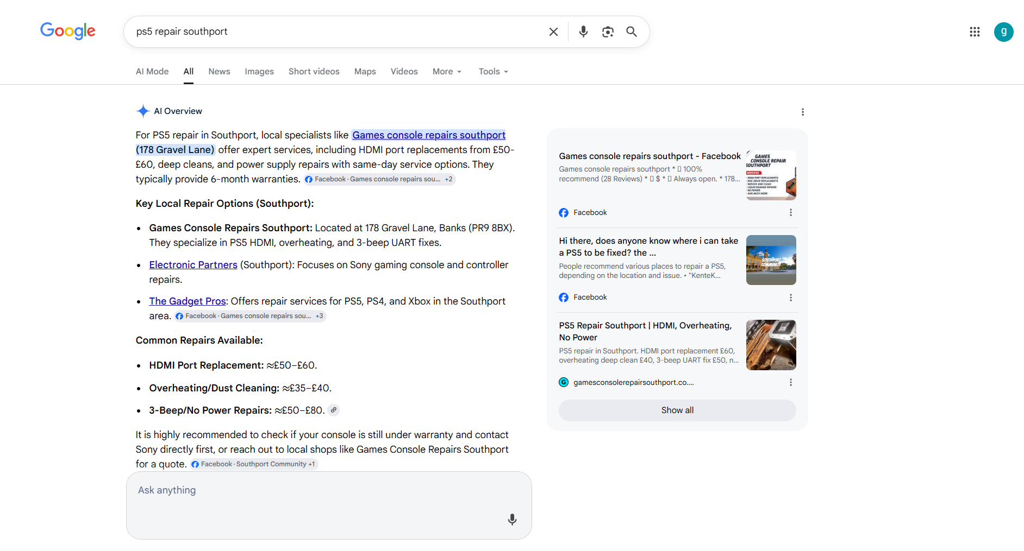The width and height of the screenshot is (1024, 551).
Task: Open three-dot menu for first Facebook source card
Action: [790, 212]
